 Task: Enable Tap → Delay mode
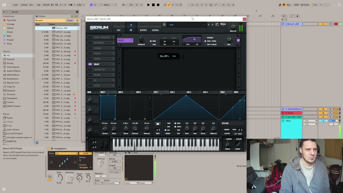click(205, 44)
